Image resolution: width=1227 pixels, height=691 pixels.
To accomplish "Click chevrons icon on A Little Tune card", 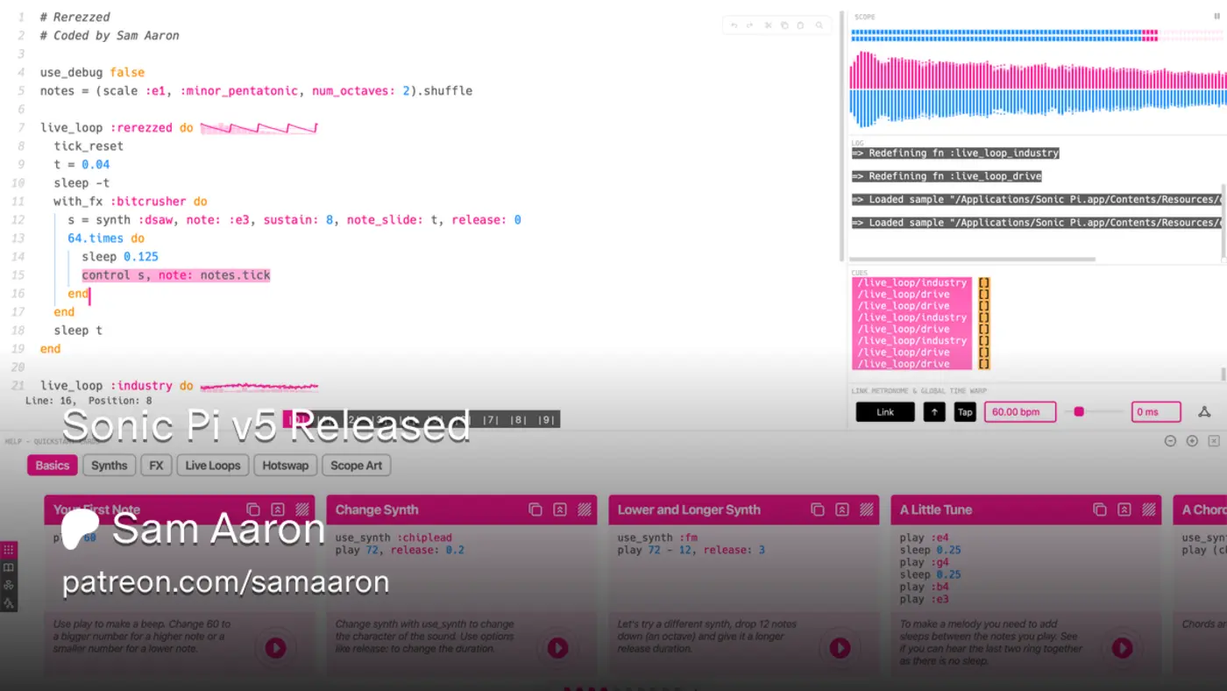I will click(x=1124, y=509).
